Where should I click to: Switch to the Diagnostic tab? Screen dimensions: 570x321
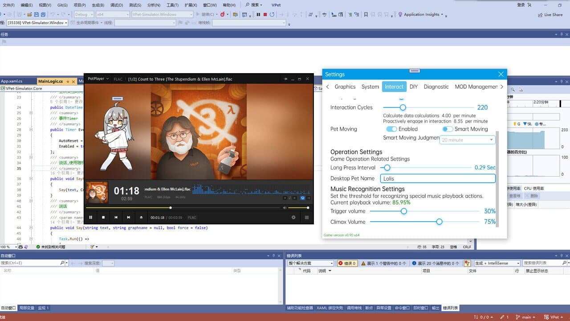click(436, 86)
